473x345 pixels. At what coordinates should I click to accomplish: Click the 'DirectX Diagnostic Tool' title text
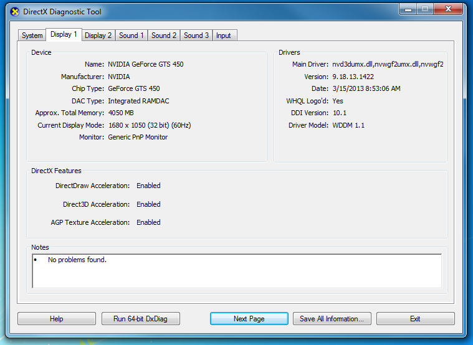pyautogui.click(x=62, y=12)
